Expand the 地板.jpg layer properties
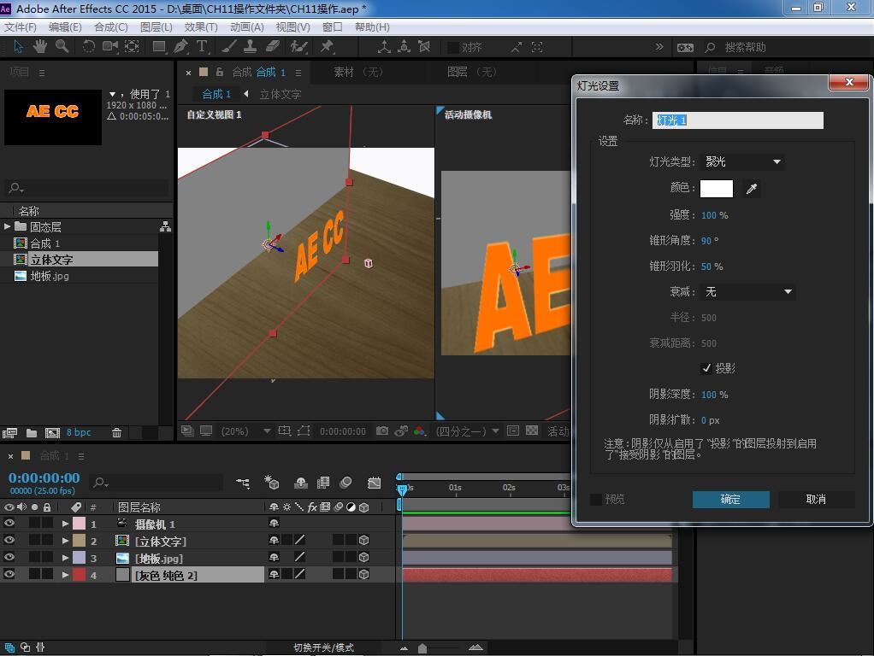The width and height of the screenshot is (874, 656). (65, 558)
